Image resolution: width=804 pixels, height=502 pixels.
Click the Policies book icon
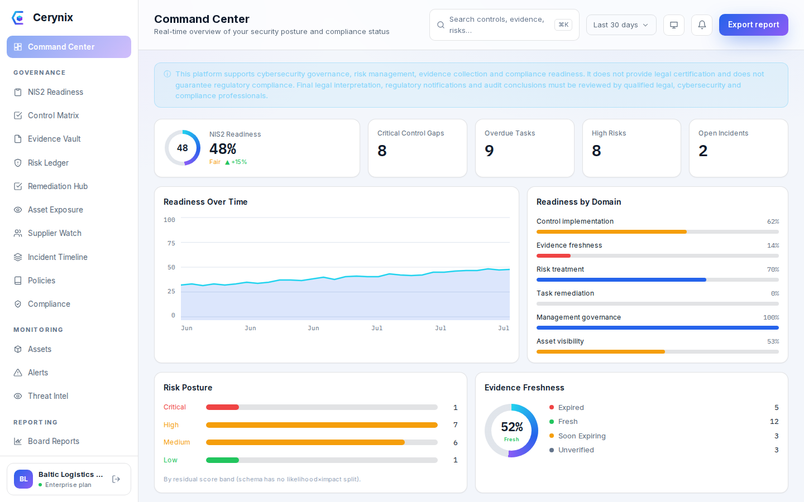click(x=18, y=281)
